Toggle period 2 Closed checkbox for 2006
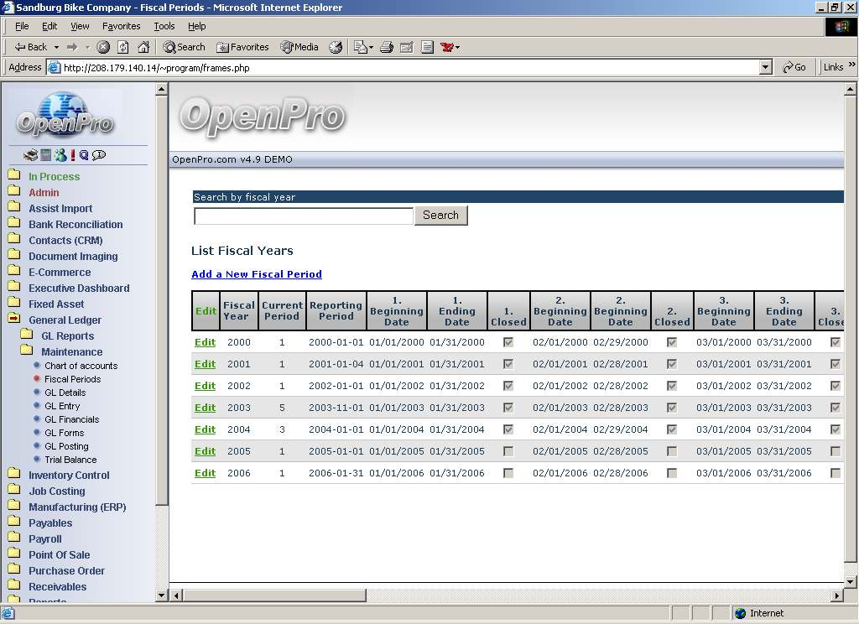The image size is (859, 624). (x=672, y=473)
